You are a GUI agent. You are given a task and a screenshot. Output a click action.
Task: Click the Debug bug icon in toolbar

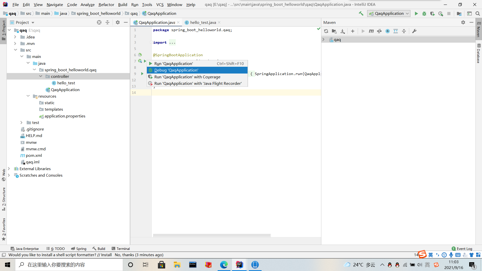point(424,14)
